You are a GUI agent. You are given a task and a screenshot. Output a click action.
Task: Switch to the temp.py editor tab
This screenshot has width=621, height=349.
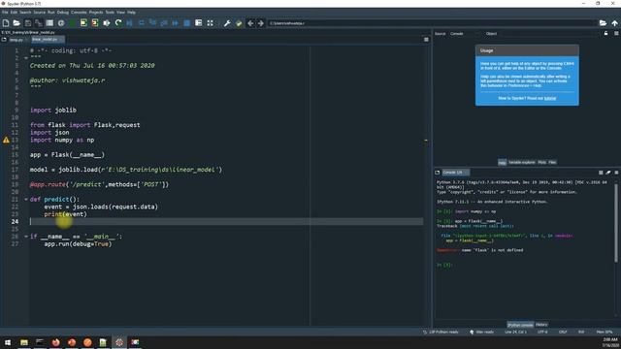(16, 40)
